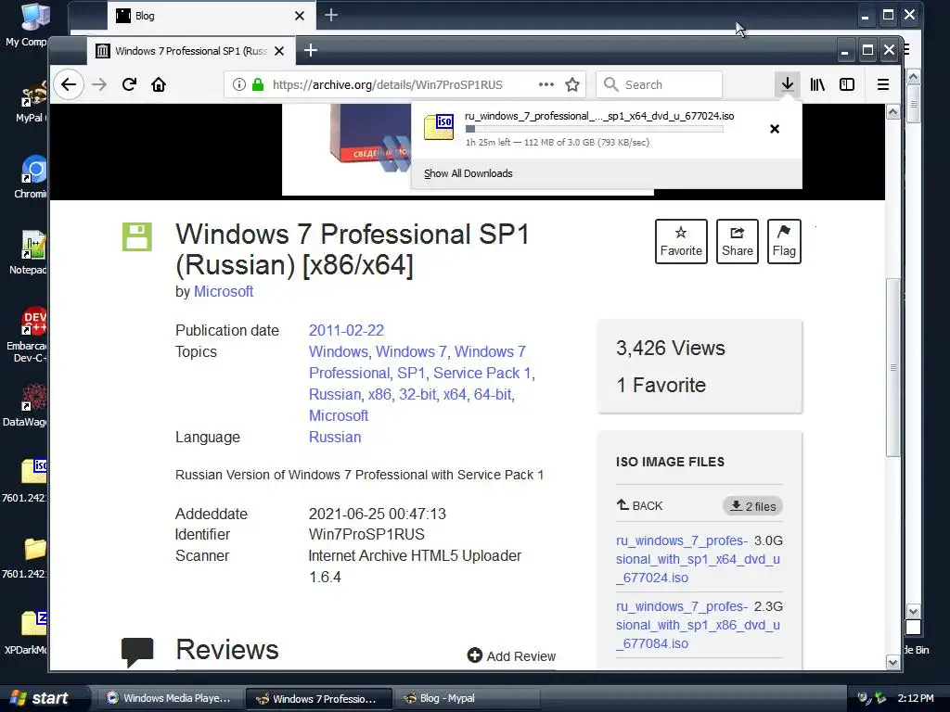Open the Library toolbar icon
The image size is (950, 712).
[817, 84]
